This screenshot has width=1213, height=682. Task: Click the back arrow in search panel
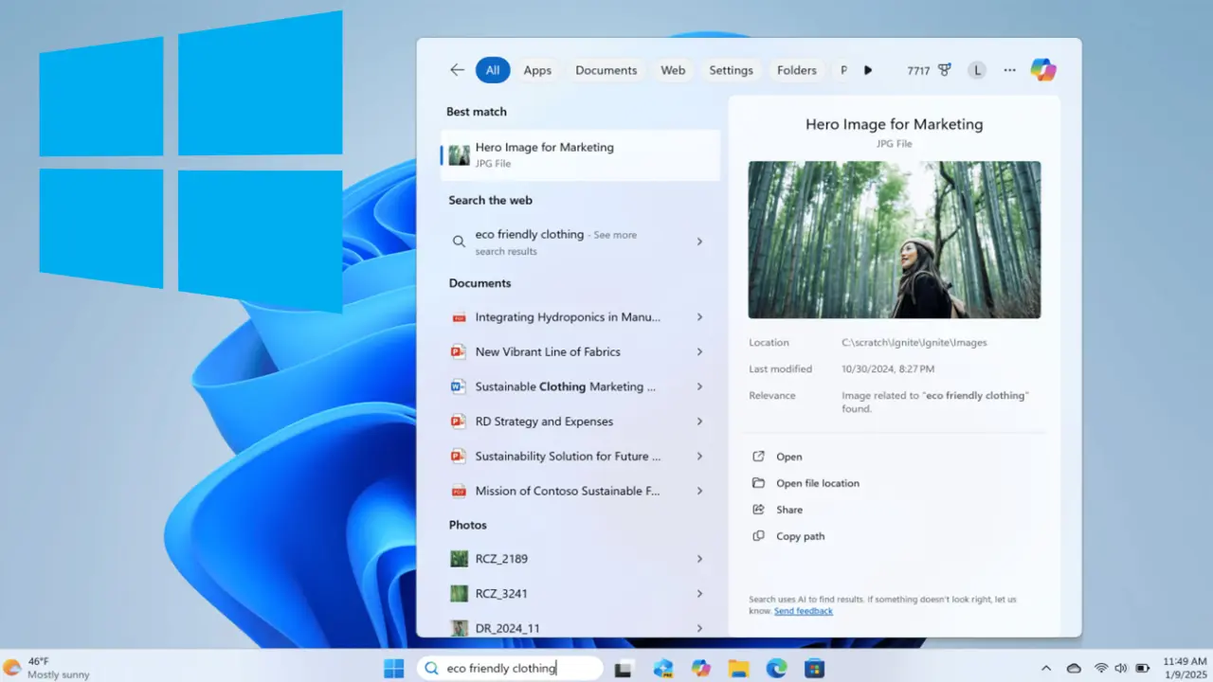tap(457, 70)
